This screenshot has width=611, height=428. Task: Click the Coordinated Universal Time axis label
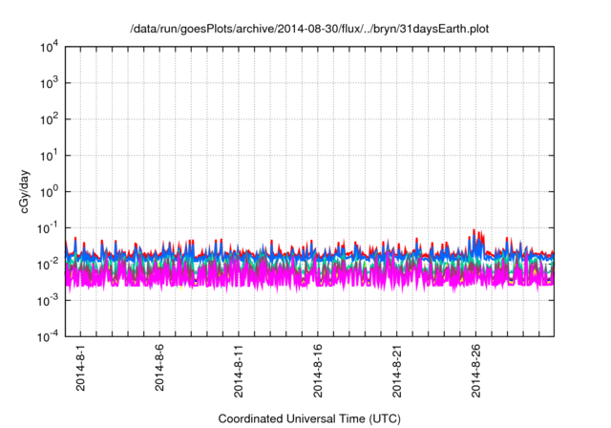click(x=309, y=418)
